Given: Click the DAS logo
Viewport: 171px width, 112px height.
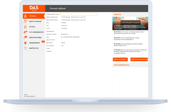Looking at the screenshot, I should [34, 8].
